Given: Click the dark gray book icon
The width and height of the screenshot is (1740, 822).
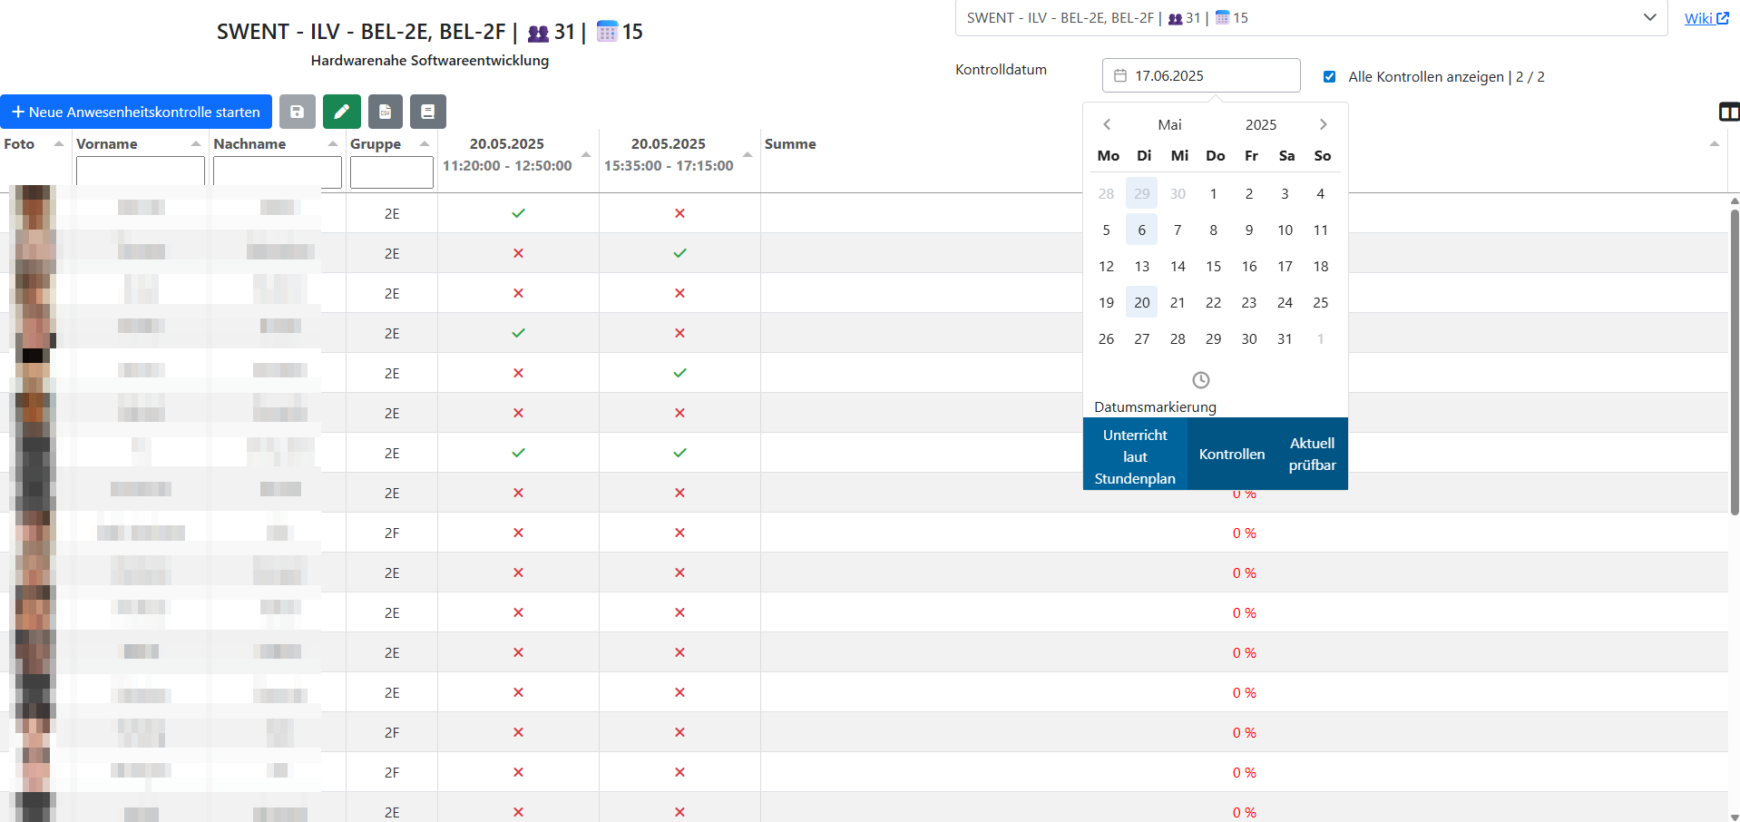Looking at the screenshot, I should [427, 112].
